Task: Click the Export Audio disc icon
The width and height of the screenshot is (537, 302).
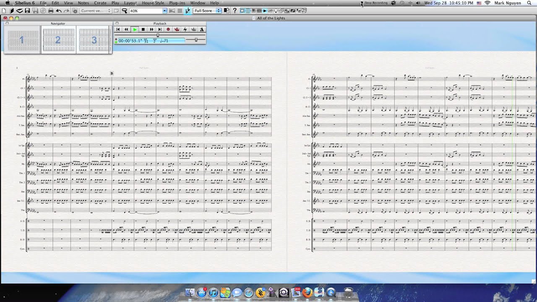Action: pos(43,10)
